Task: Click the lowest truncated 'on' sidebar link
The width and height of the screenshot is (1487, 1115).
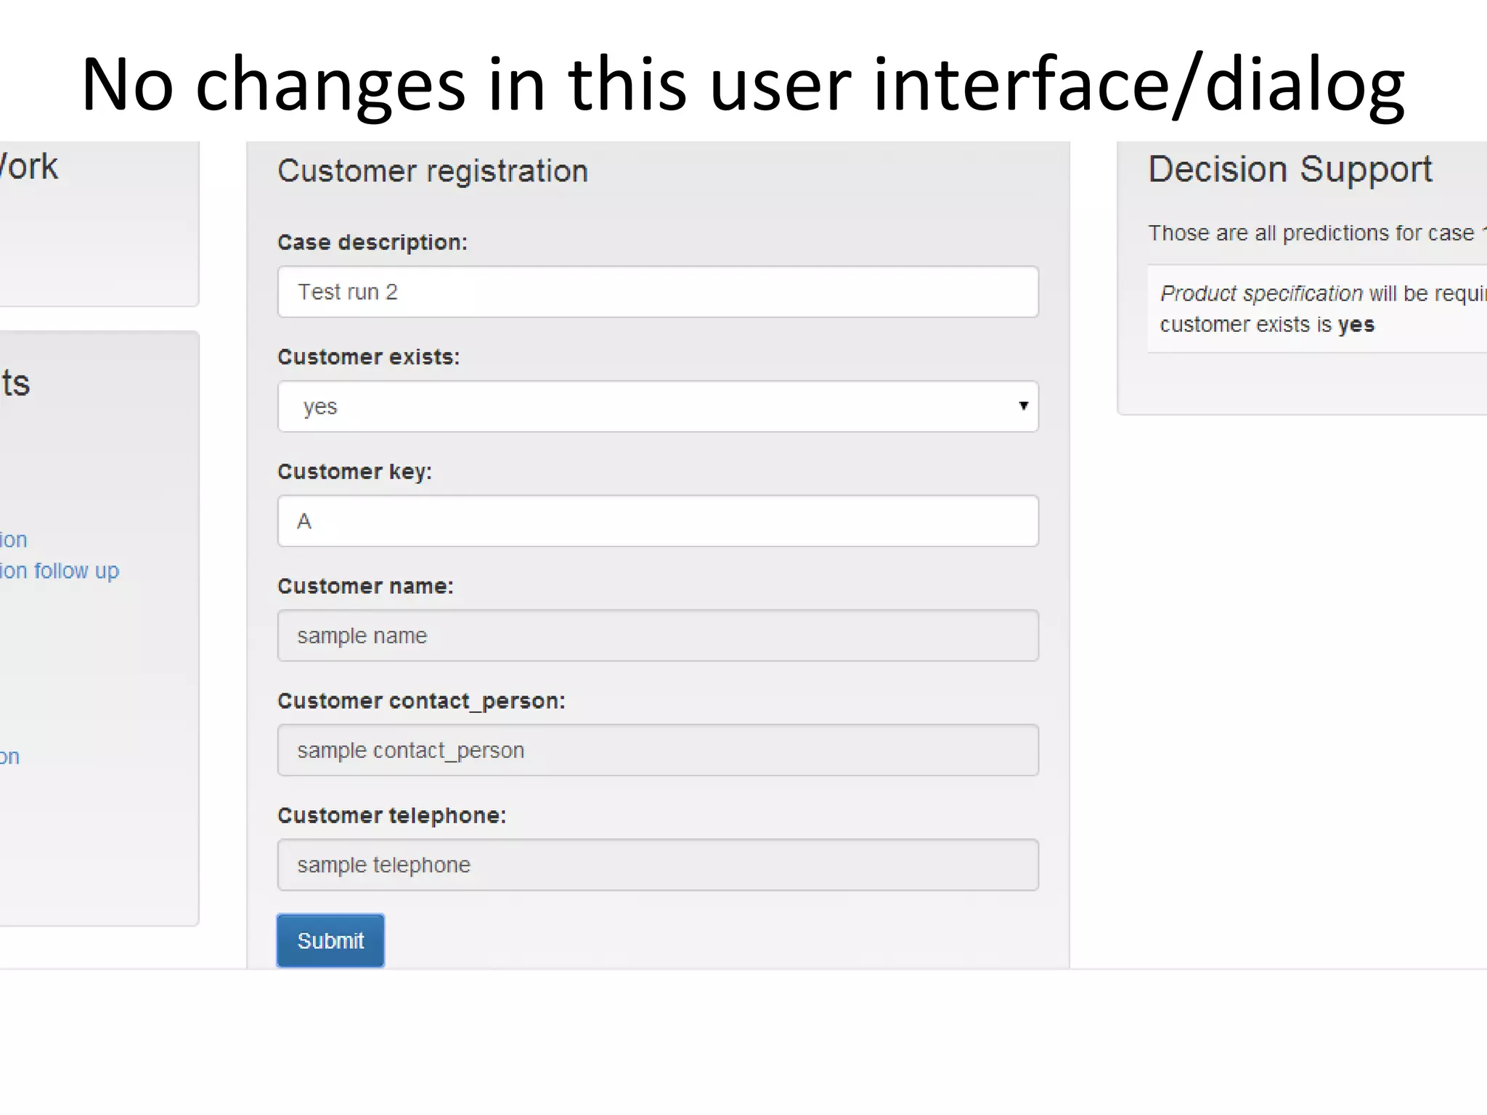Action: 9,757
